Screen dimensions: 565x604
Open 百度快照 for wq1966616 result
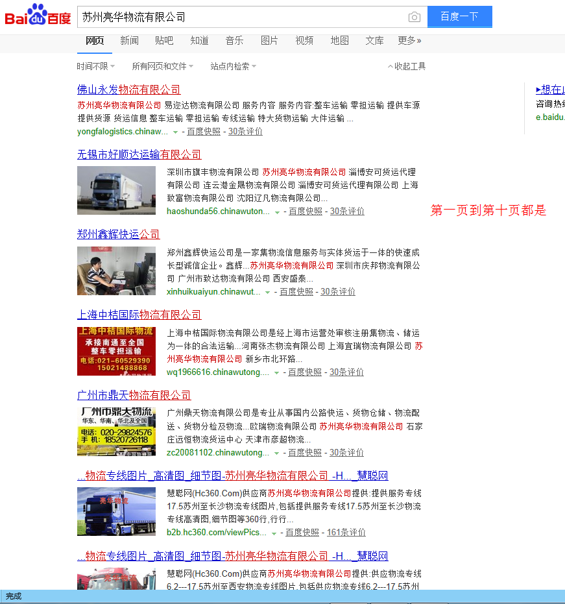[305, 372]
